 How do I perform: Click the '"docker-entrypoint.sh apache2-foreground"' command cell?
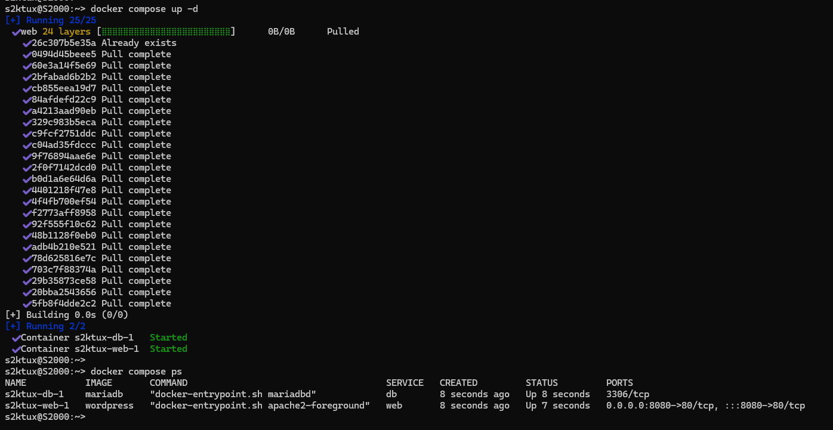pyautogui.click(x=260, y=406)
